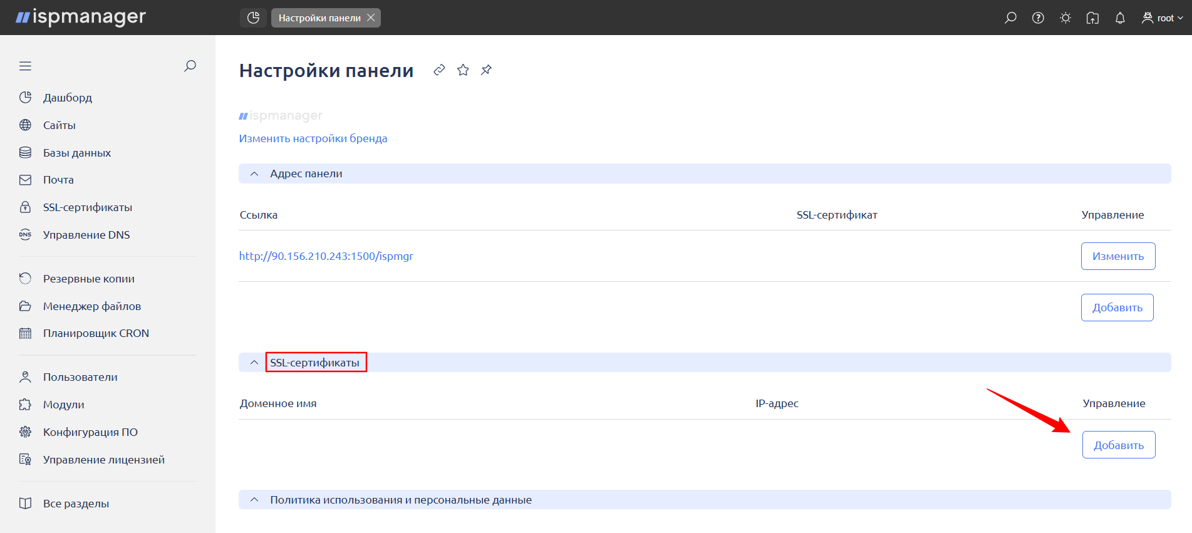Go to Менеджер файлов in sidebar

tap(91, 306)
